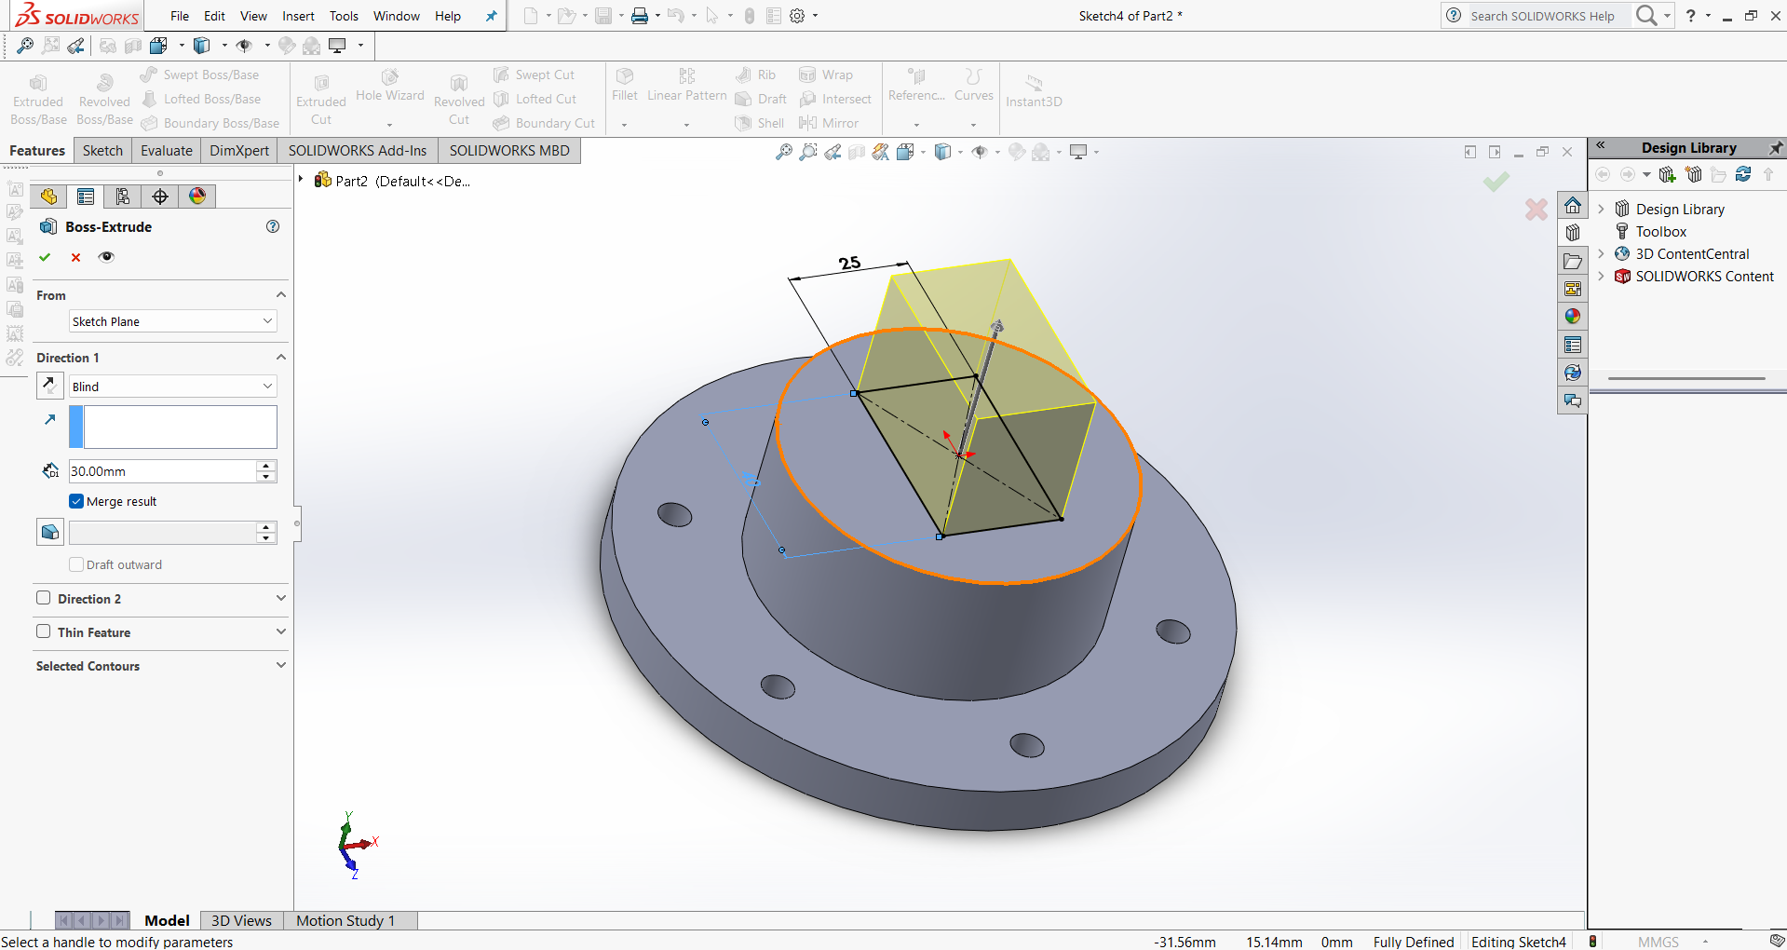Click the MMGS unit system in status bar
Viewport: 1787px width, 950px height.
tap(1658, 942)
